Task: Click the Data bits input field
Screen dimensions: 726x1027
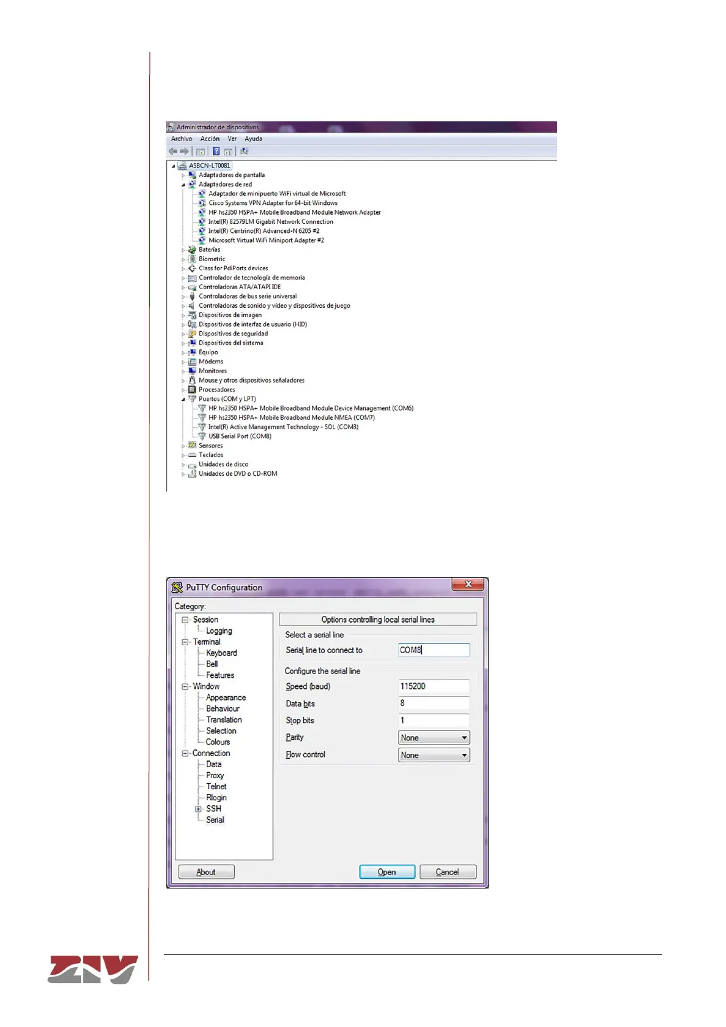Action: [434, 703]
